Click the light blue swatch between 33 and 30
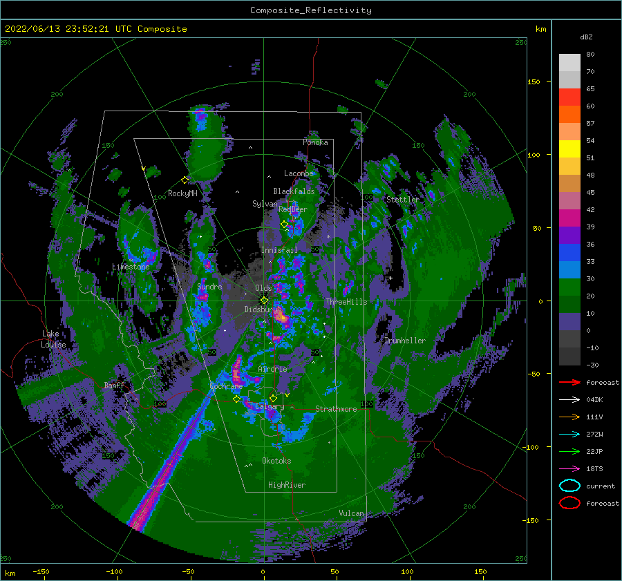The image size is (622, 581). pyautogui.click(x=569, y=269)
